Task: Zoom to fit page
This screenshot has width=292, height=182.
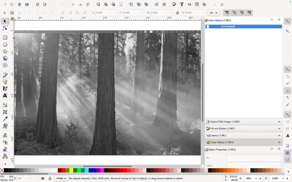Action: [x=113, y=4]
